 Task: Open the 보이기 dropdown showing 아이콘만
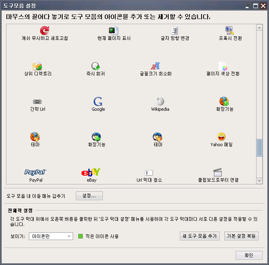tap(51, 236)
